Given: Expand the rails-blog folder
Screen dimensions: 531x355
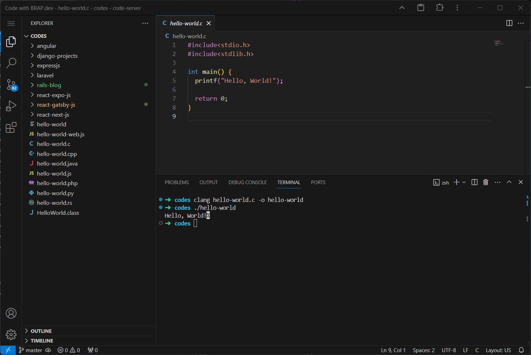Looking at the screenshot, I should 49,85.
